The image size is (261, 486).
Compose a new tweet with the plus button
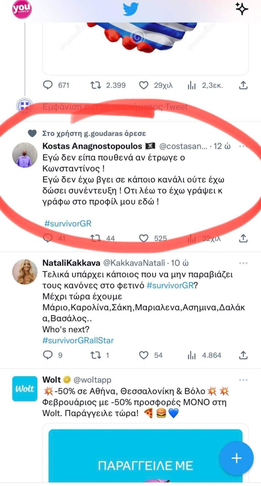point(236,458)
